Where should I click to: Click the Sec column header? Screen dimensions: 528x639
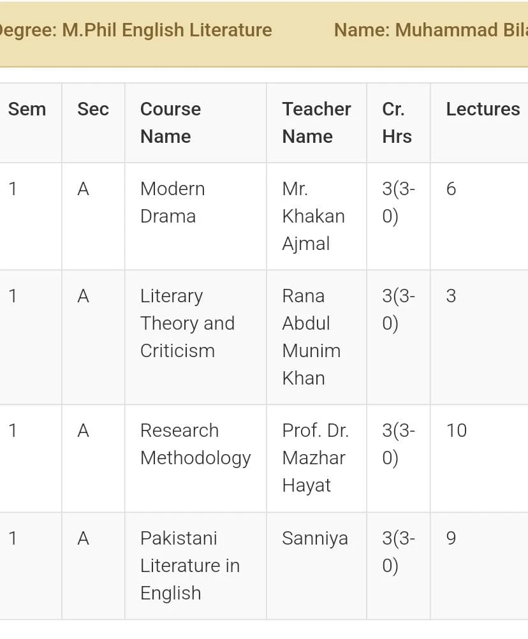93,109
